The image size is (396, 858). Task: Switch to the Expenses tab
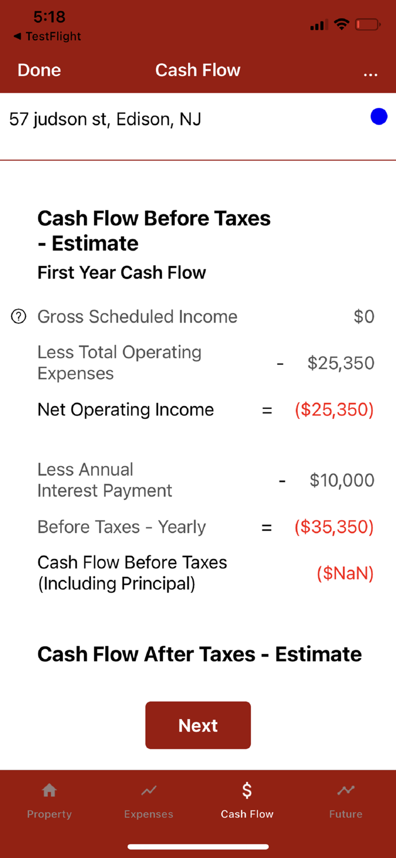pos(148,801)
